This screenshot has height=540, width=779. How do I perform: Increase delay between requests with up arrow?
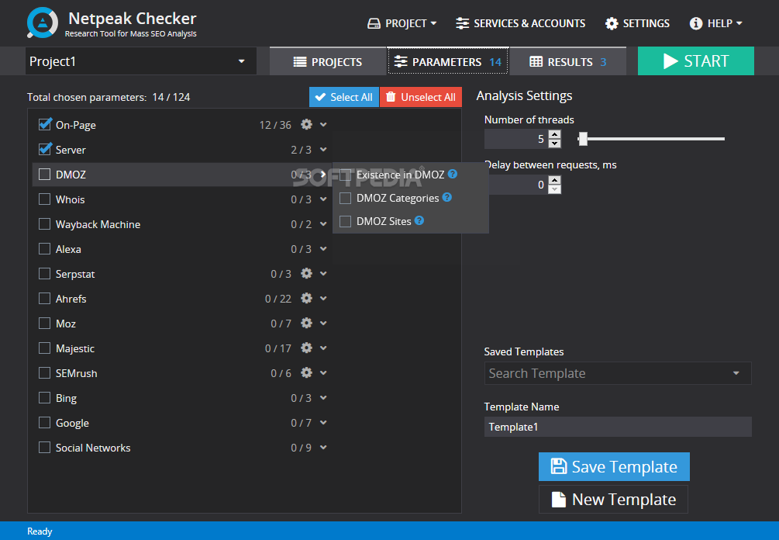[554, 180]
